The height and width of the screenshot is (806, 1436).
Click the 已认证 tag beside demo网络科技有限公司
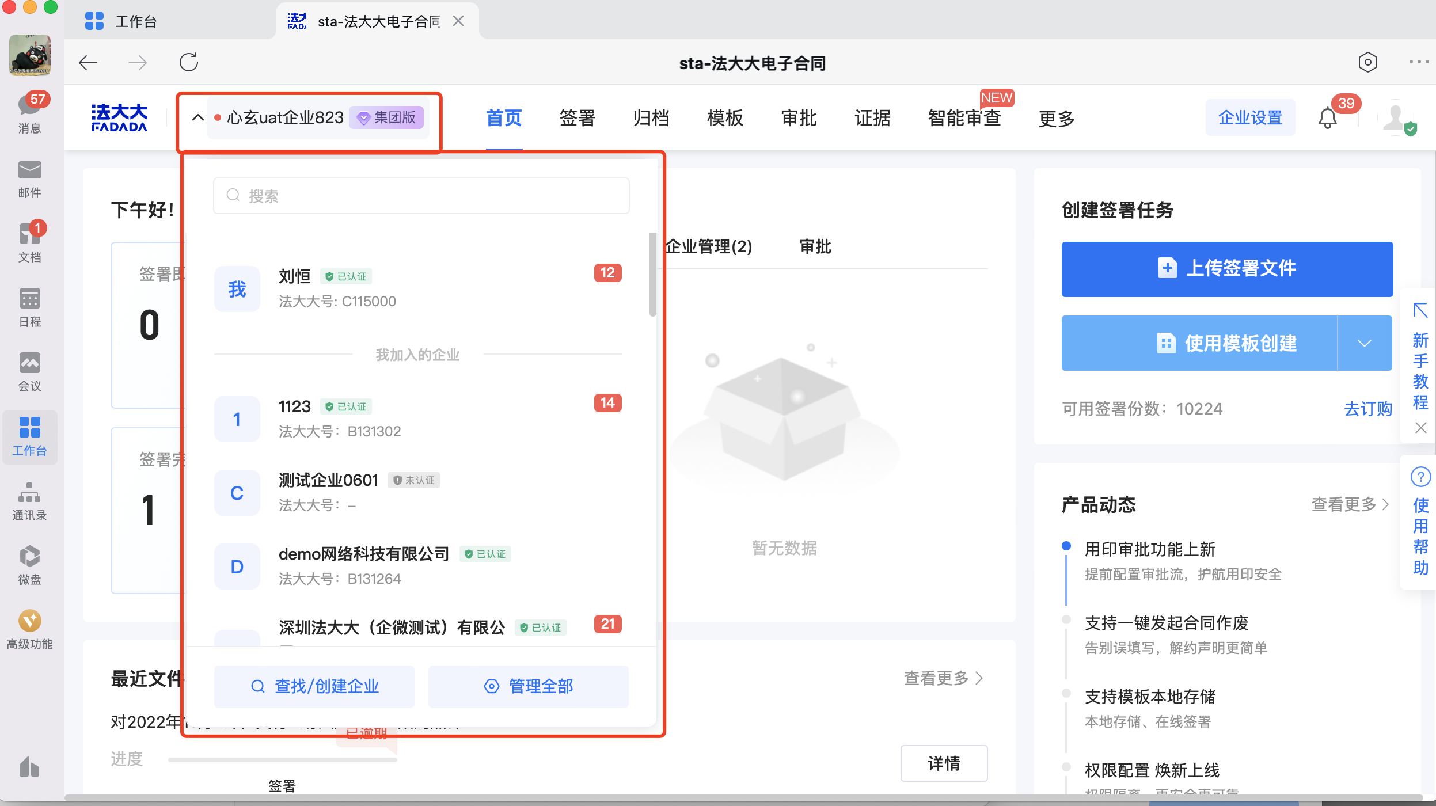point(485,554)
